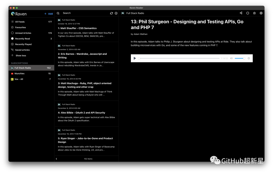The width and height of the screenshot is (273, 173).
Task: Click Full Stack Radio icon in article header
Action: [123, 13]
